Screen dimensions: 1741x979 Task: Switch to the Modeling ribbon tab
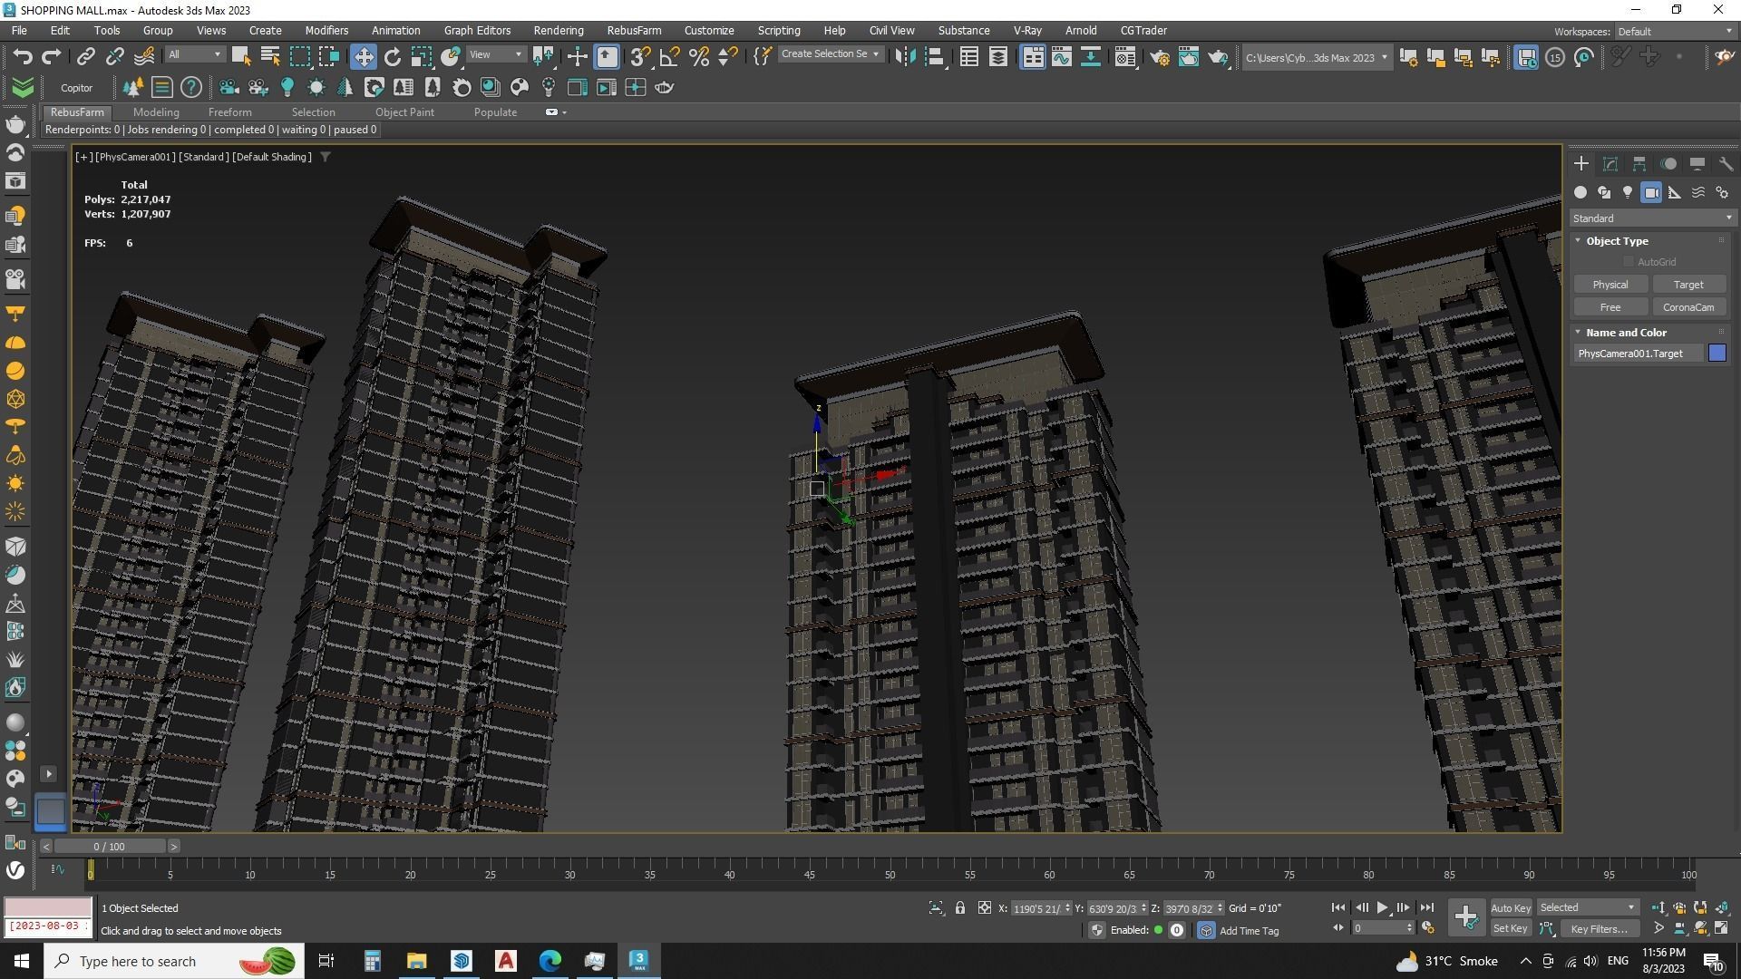point(156,112)
